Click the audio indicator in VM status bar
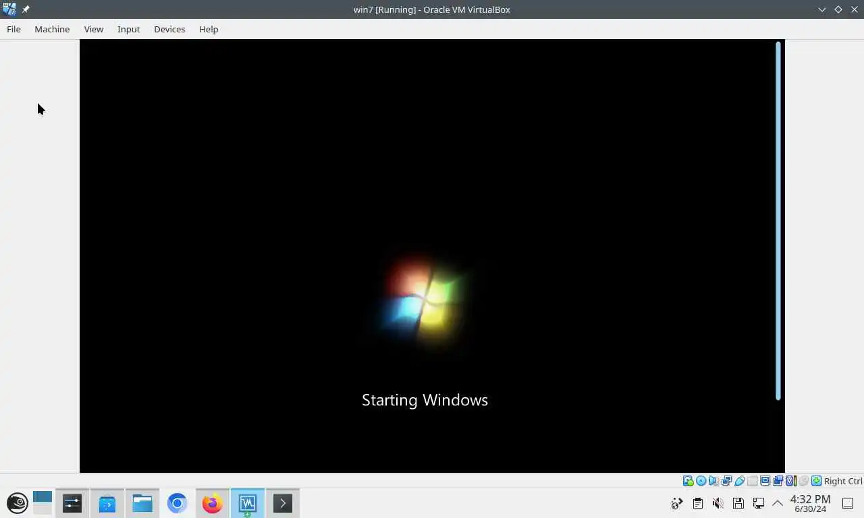 coord(713,481)
